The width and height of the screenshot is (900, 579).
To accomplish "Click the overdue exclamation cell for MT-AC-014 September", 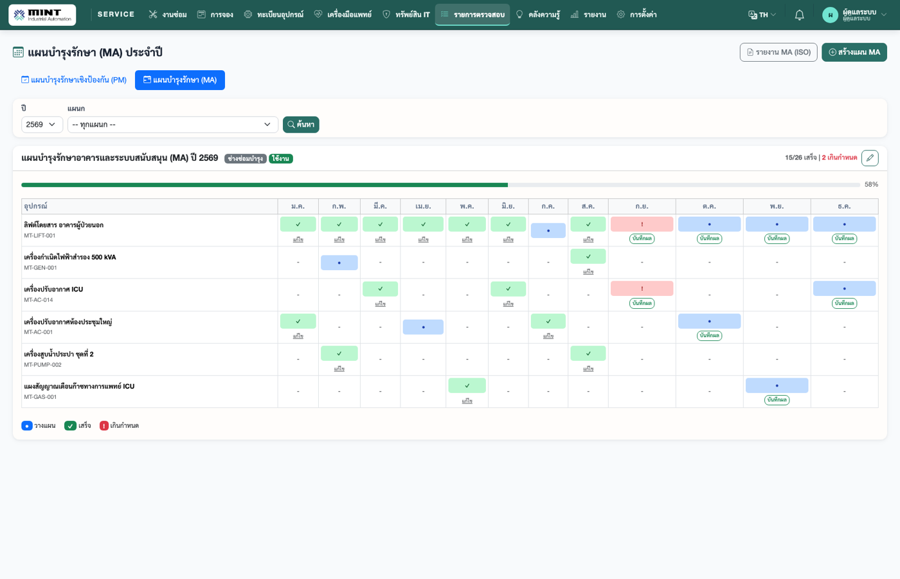I will (642, 288).
